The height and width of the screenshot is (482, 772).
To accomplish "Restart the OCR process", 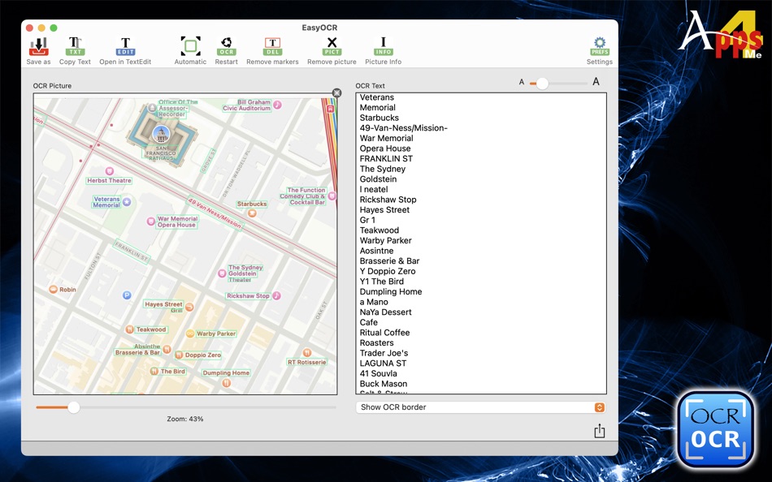I will (226, 47).
